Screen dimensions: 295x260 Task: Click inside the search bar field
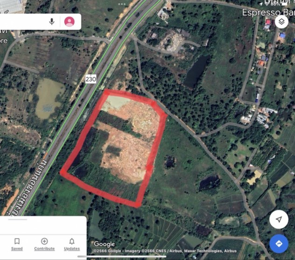pos(22,21)
